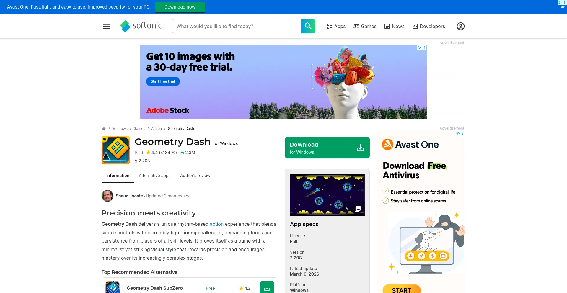Click the 'Geometry Dash' breadcrumb text
This screenshot has height=293, width=567.
click(x=181, y=128)
